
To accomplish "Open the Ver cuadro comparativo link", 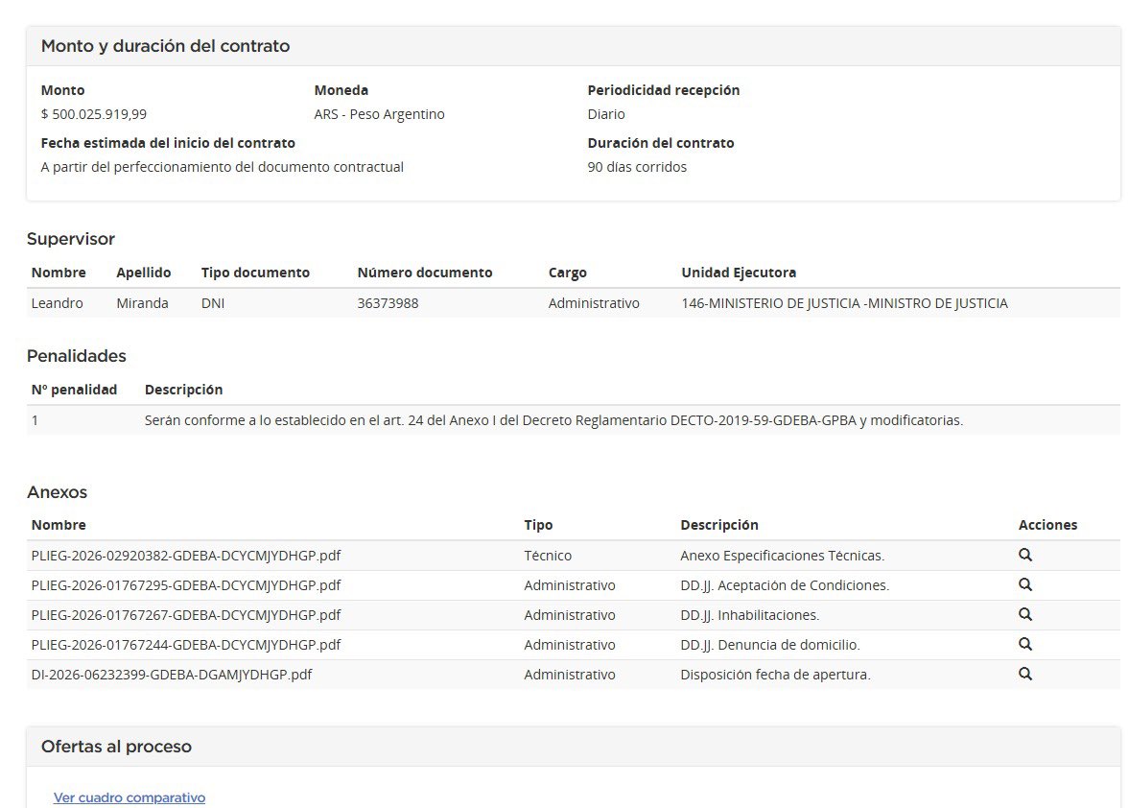I will pos(129,797).
